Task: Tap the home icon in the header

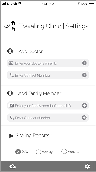Action: pyautogui.click(x=13, y=23)
